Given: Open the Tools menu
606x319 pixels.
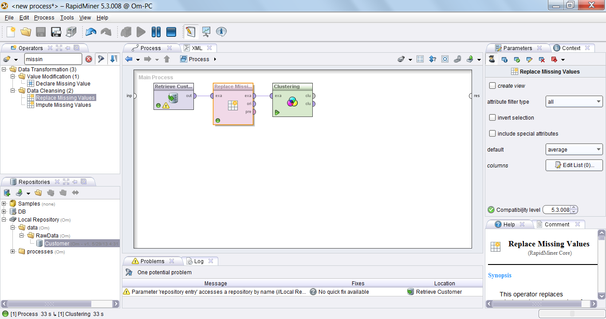Looking at the screenshot, I should 67,18.
